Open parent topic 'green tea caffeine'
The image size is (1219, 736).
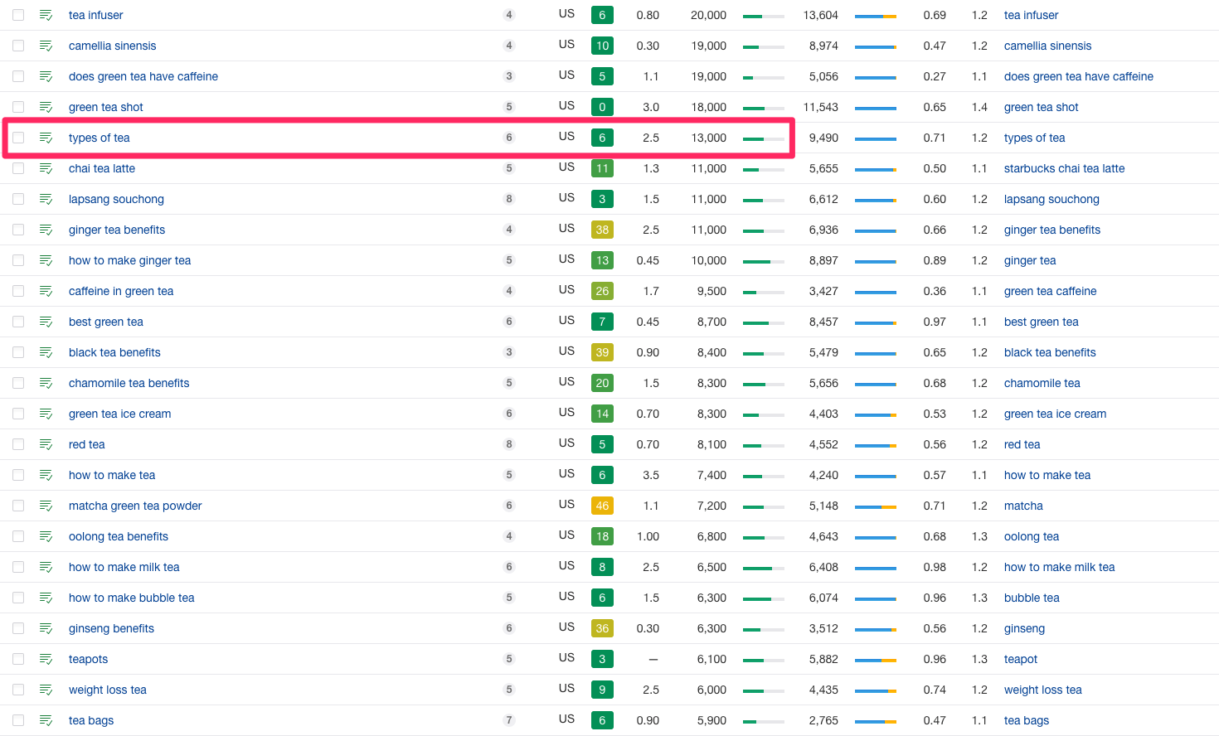[x=1050, y=291]
